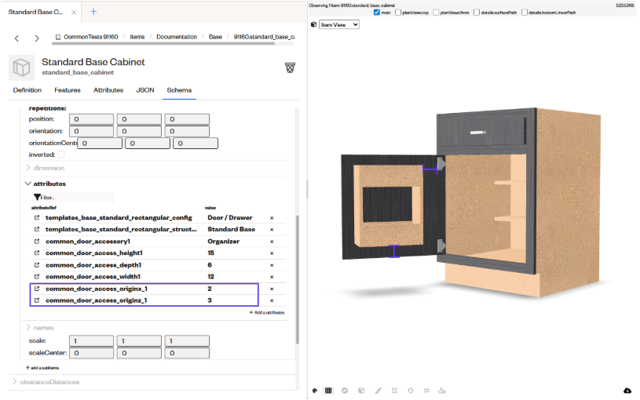Switch to the Features tab
The height and width of the screenshot is (400, 640).
[x=68, y=90]
